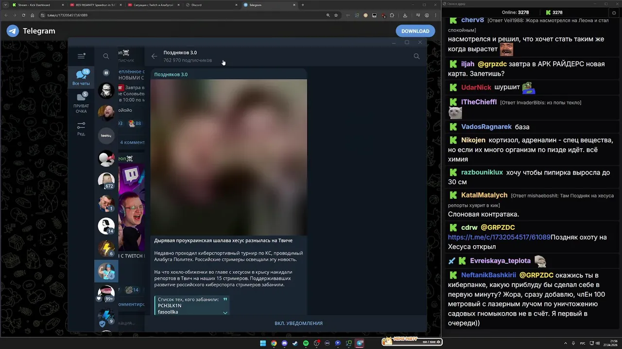Open Discord from the taskbar
Viewport: 622px width, 349px height.
point(284,343)
